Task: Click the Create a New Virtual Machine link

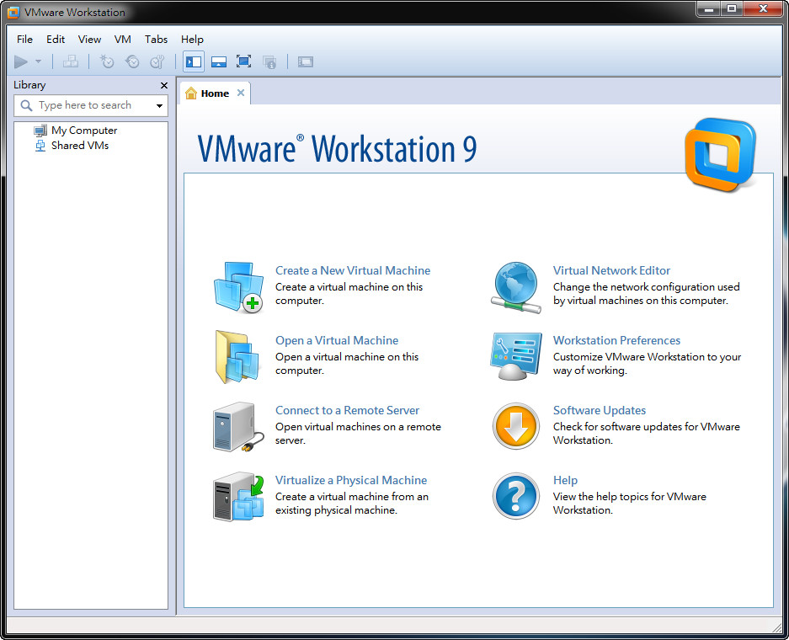Action: point(353,270)
